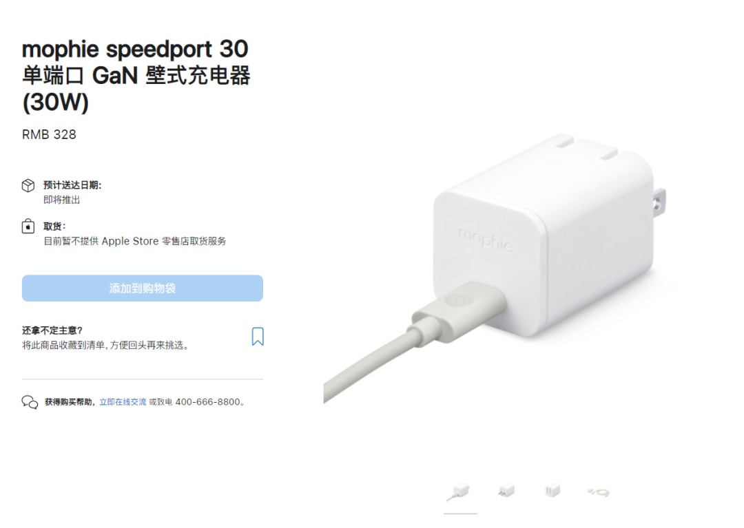This screenshot has height=528, width=744.
Task: Select first thumbnail of charger with cable
Action: coord(459,492)
